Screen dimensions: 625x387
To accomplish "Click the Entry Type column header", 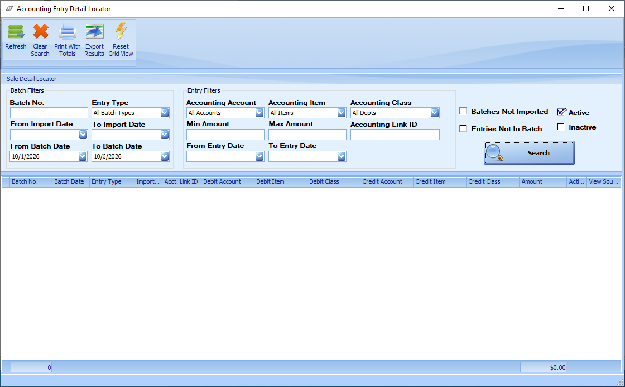I will (112, 181).
